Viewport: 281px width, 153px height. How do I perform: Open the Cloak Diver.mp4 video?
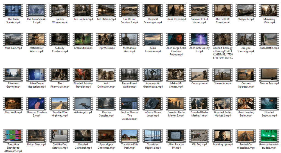click(176, 10)
